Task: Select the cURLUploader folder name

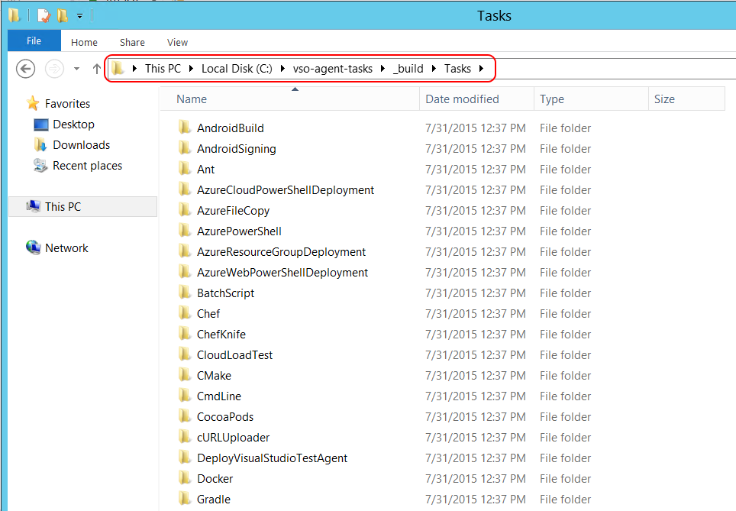Action: [234, 438]
